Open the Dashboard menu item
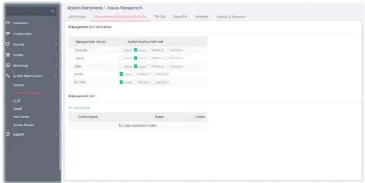 coord(21,23)
